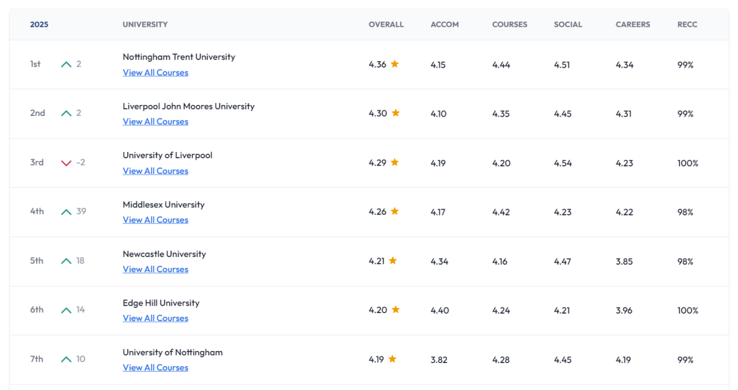This screenshot has width=738, height=390.
Task: Click Middlesex University's courses score 4.42
Action: click(x=502, y=212)
